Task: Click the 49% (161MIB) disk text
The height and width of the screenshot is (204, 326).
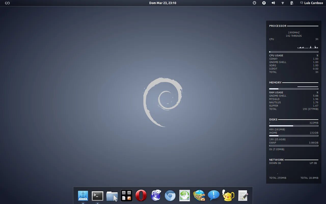Action: click(277, 130)
